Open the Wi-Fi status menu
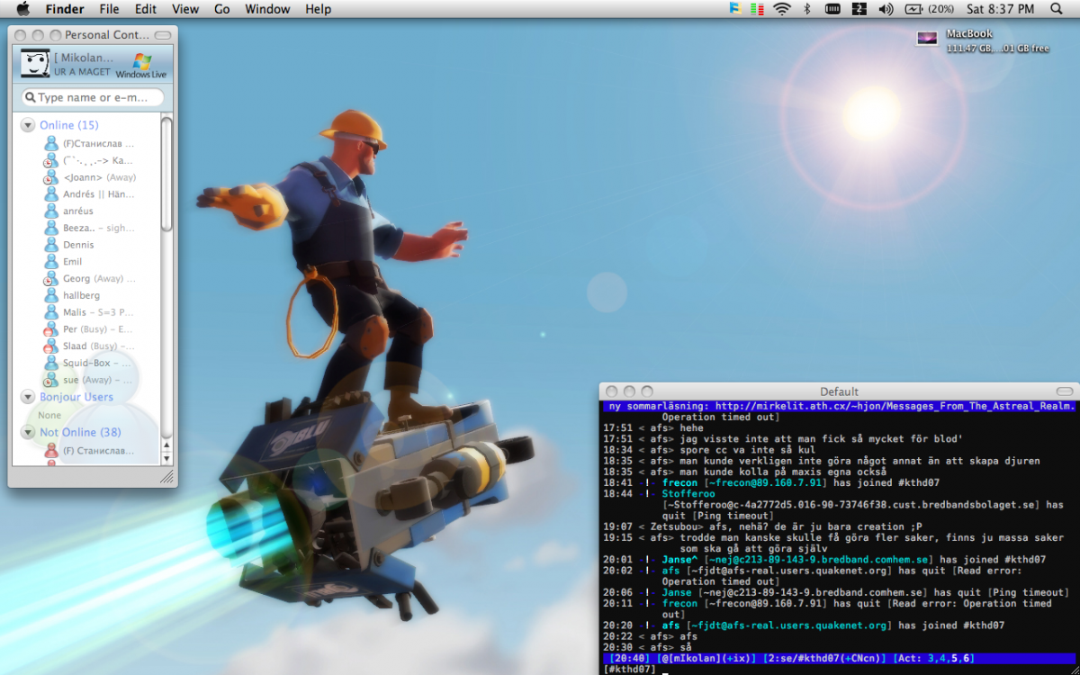Image resolution: width=1080 pixels, height=675 pixels. coord(781,9)
